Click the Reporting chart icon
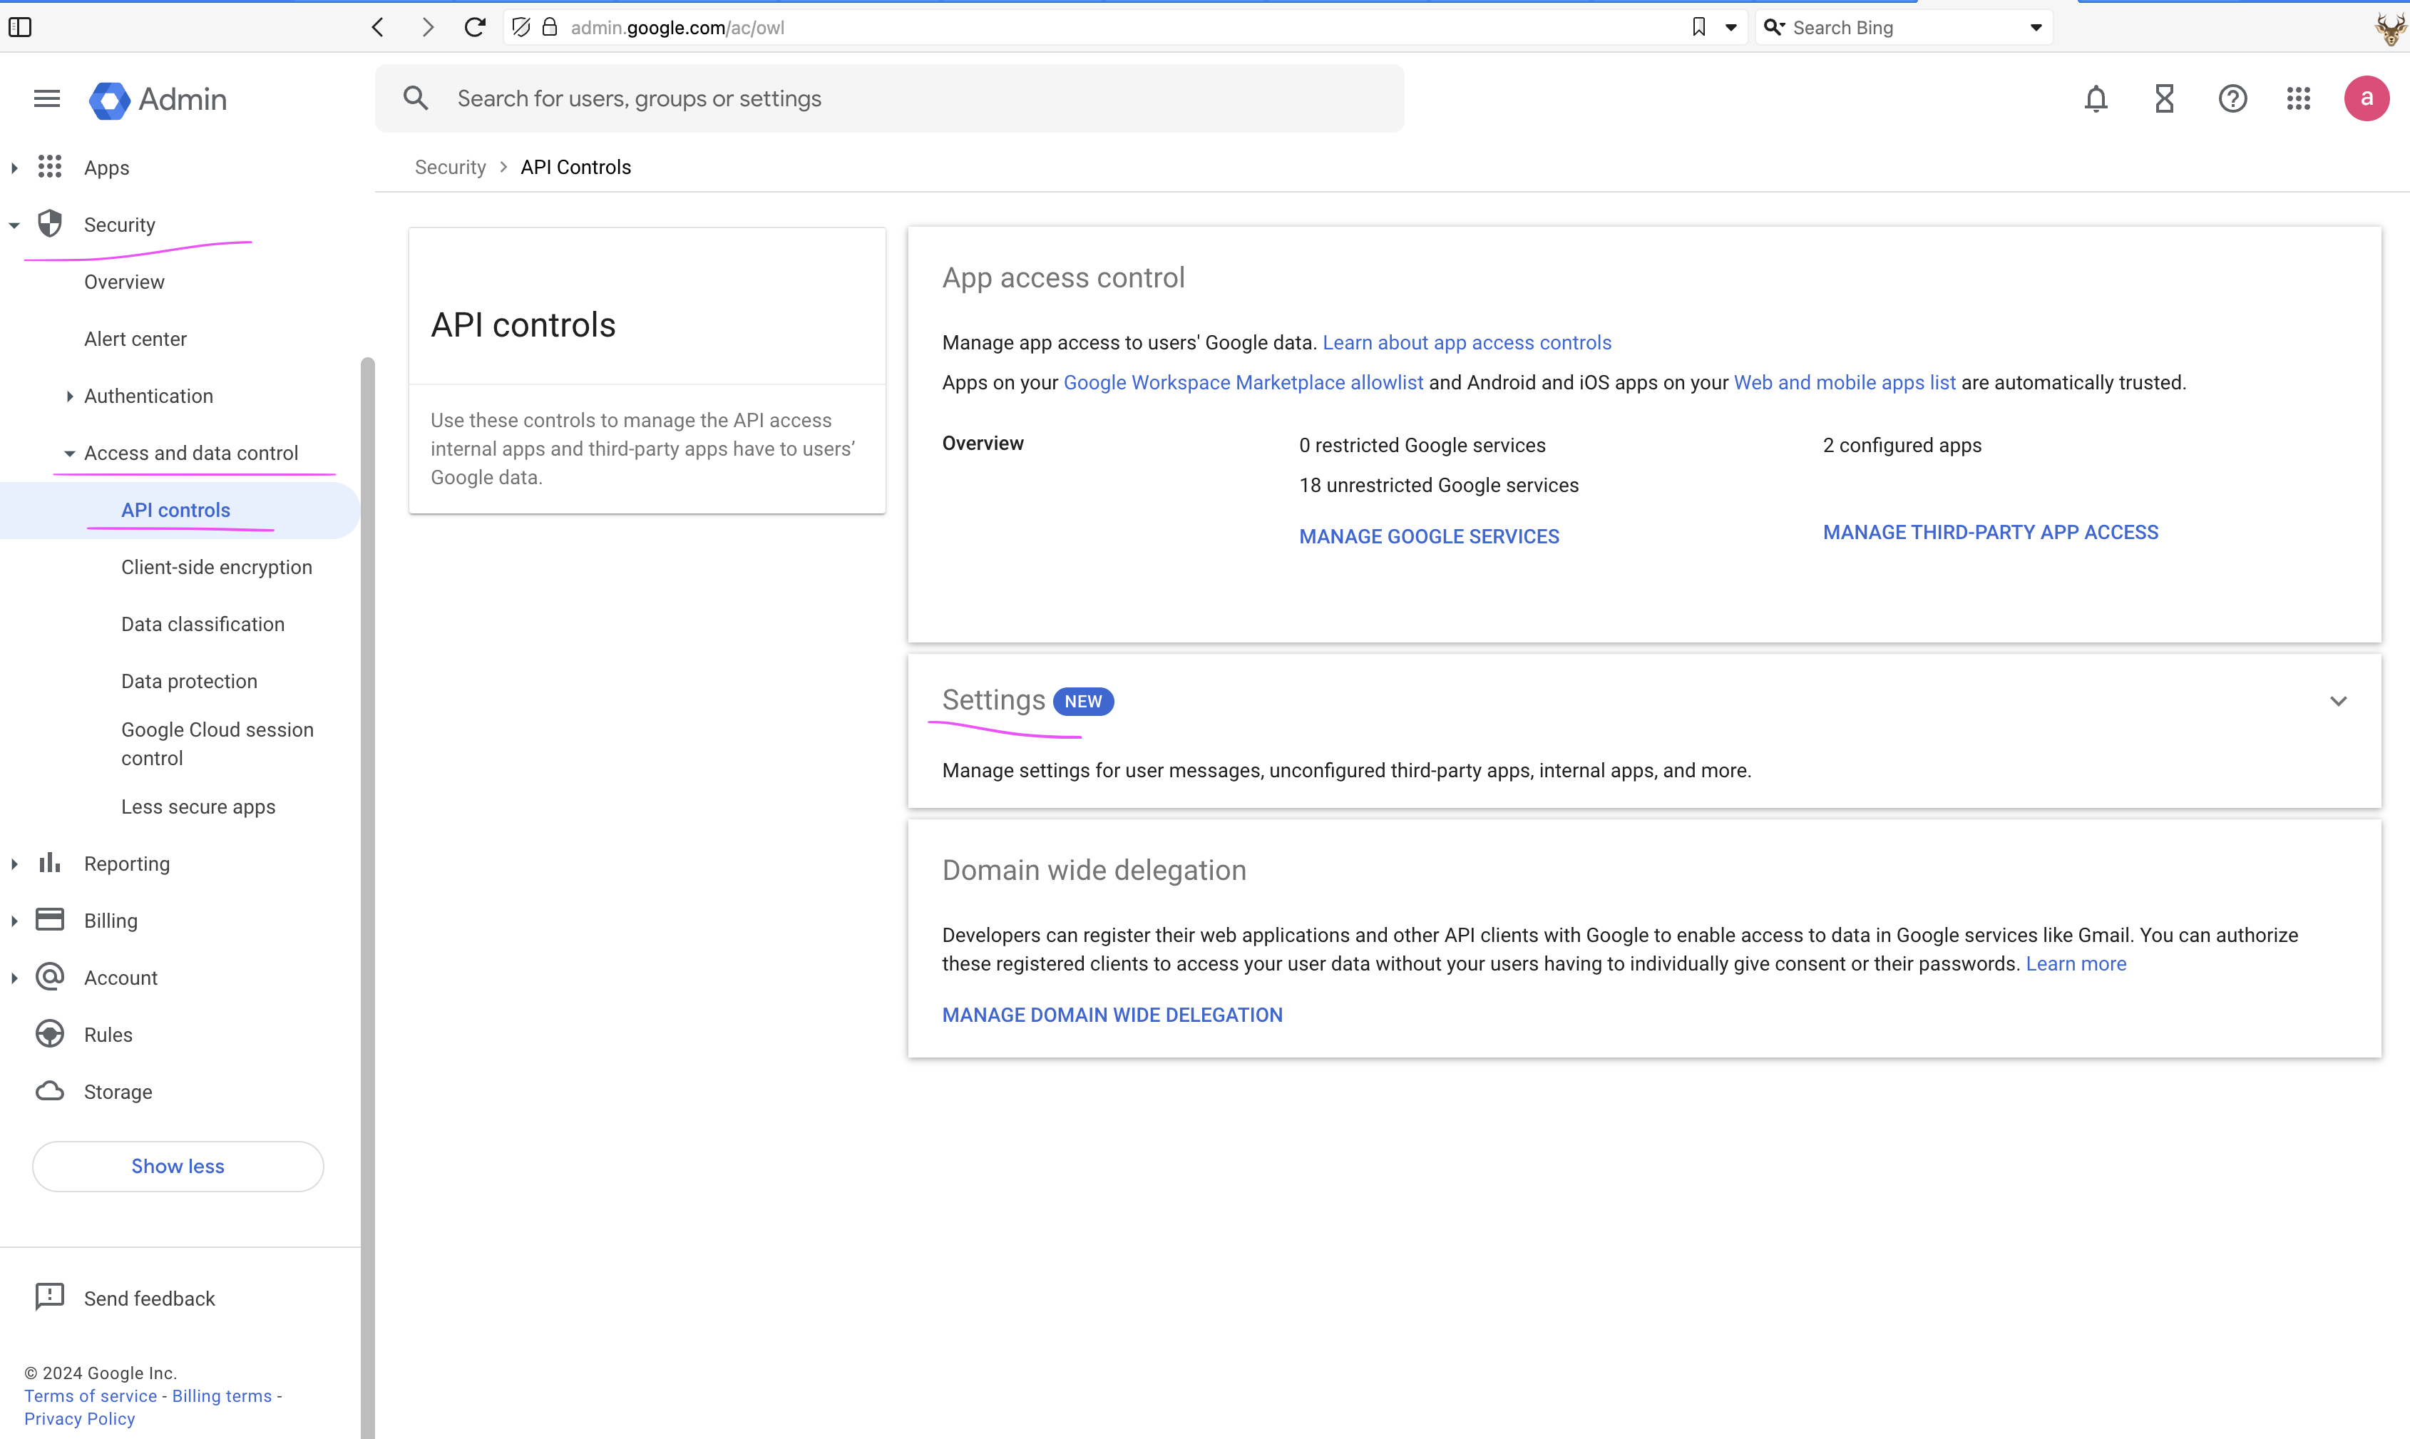This screenshot has height=1439, width=2410. pyautogui.click(x=48, y=862)
